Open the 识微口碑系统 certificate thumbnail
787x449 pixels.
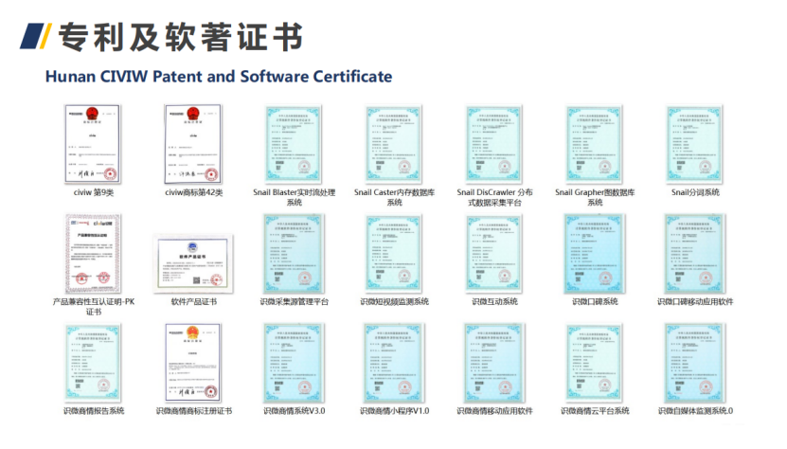click(595, 254)
